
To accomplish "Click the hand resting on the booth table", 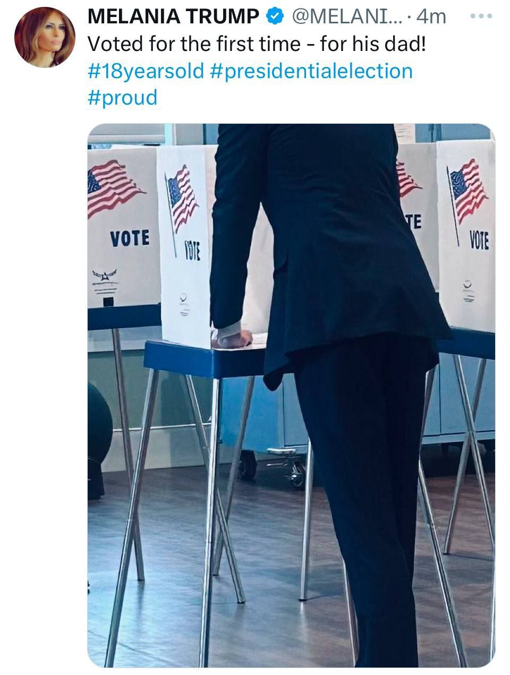I will [232, 338].
